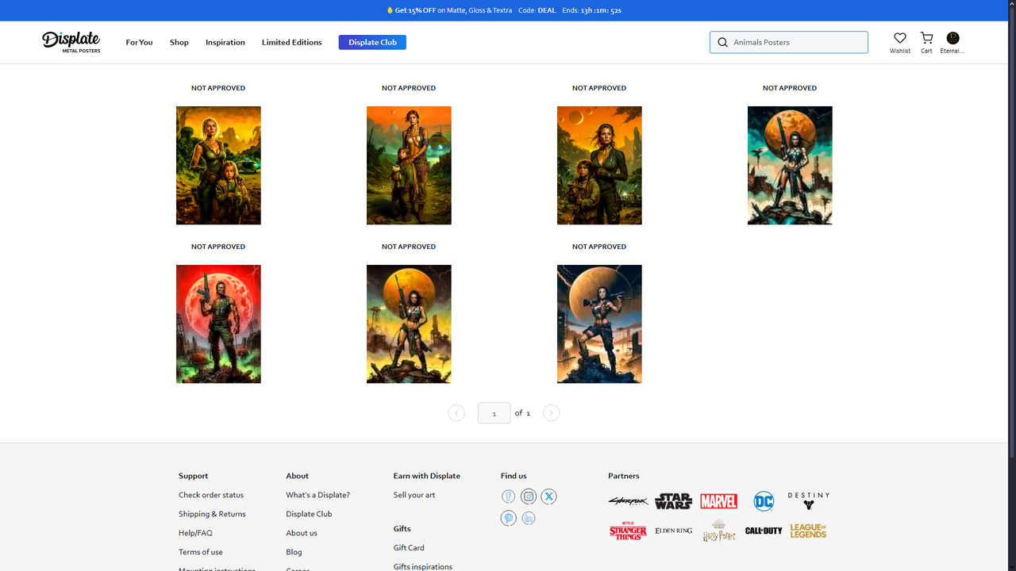
Task: Open the About us link
Action: [302, 533]
